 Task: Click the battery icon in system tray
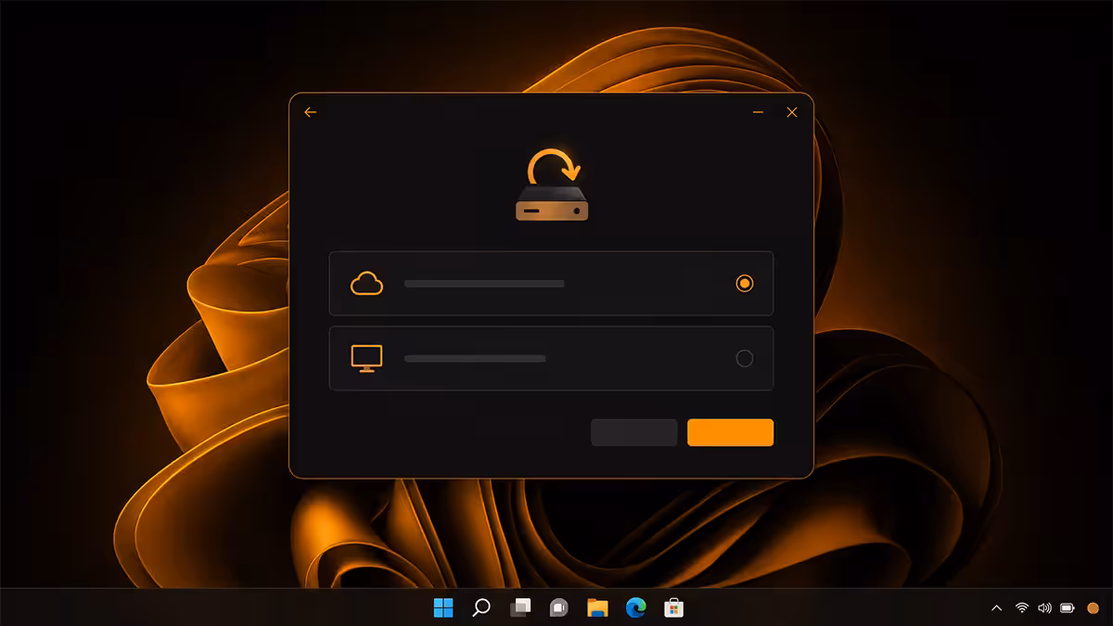tap(1068, 608)
